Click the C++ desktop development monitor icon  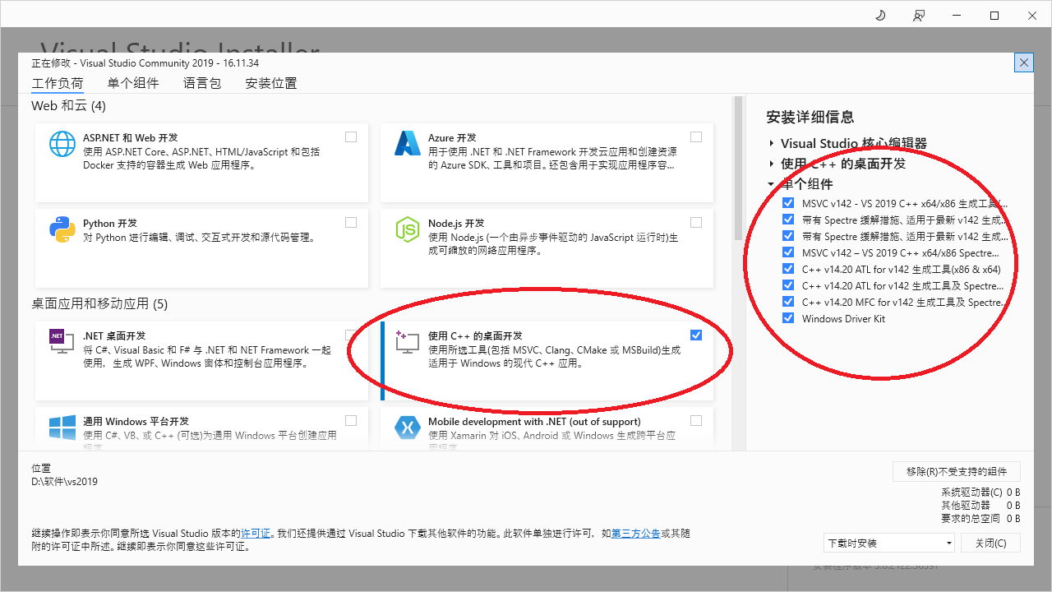click(408, 341)
